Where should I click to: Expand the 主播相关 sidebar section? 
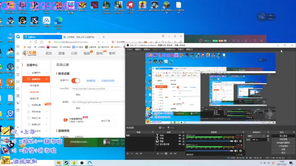[x=36, y=73]
